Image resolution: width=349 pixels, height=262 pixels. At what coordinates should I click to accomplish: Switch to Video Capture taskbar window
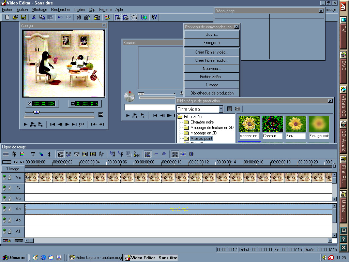95,258
